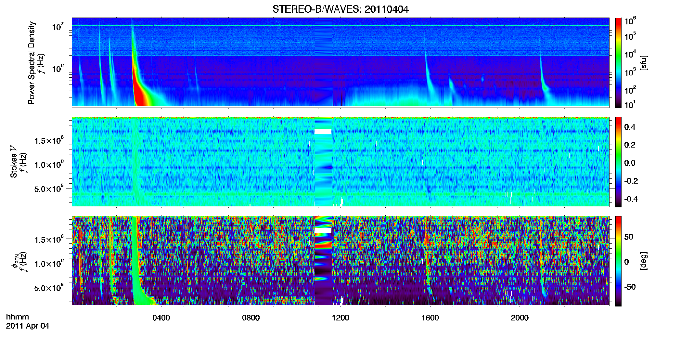The width and height of the screenshot is (681, 351).
Task: Click the degrees colorbar
Action: point(618,261)
